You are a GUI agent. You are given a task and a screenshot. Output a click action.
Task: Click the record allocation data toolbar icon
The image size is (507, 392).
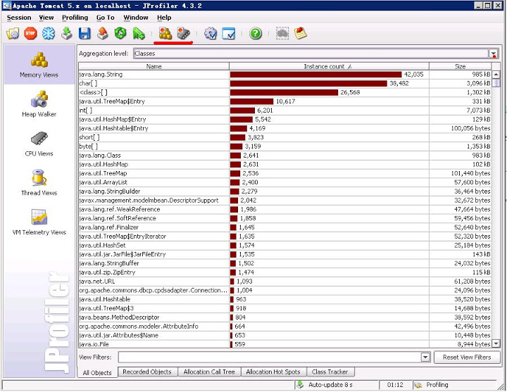point(165,33)
